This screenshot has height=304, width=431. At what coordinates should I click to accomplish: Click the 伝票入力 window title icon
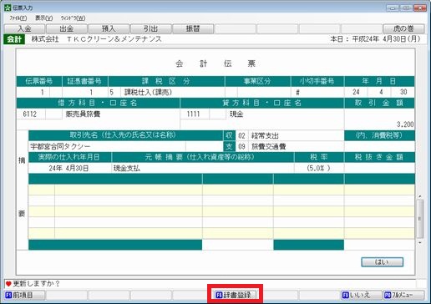8,8
